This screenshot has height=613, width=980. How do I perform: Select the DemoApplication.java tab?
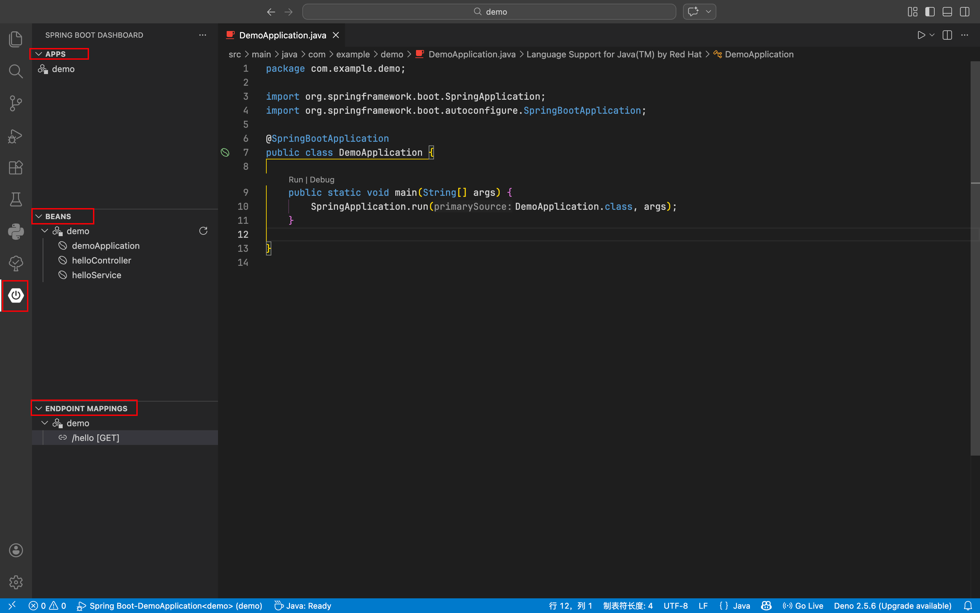coord(282,35)
